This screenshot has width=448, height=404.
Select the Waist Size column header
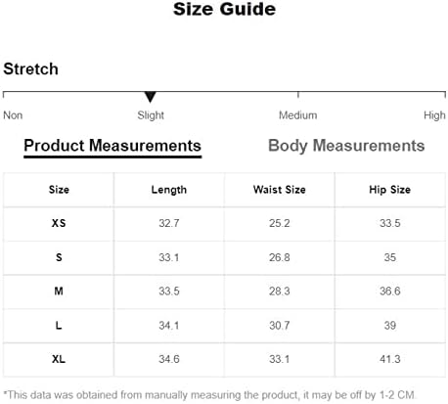point(280,190)
